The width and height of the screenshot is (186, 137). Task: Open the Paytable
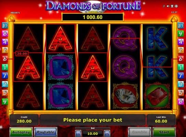pos(46,132)
